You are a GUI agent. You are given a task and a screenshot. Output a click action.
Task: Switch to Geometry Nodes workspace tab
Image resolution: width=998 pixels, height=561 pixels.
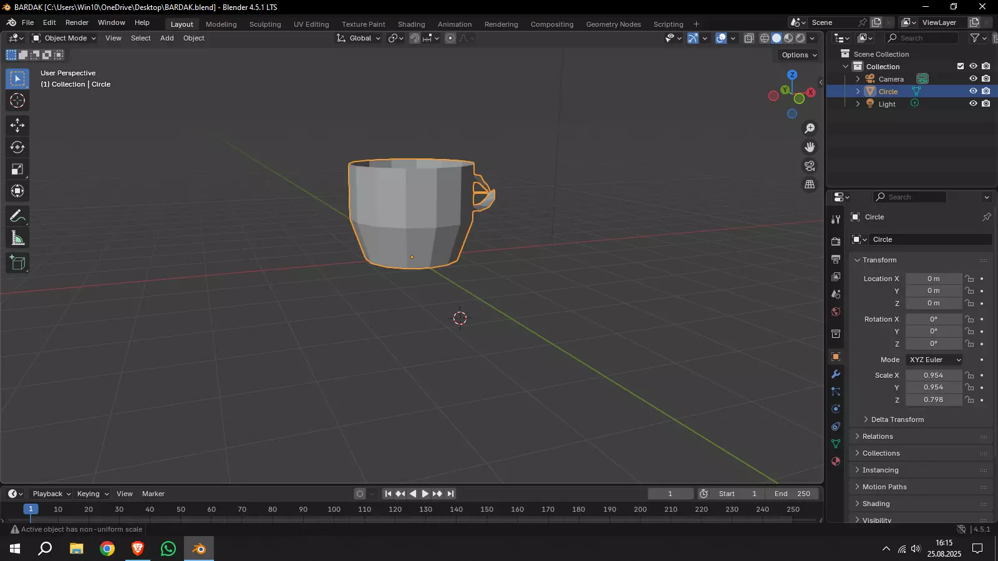613,24
